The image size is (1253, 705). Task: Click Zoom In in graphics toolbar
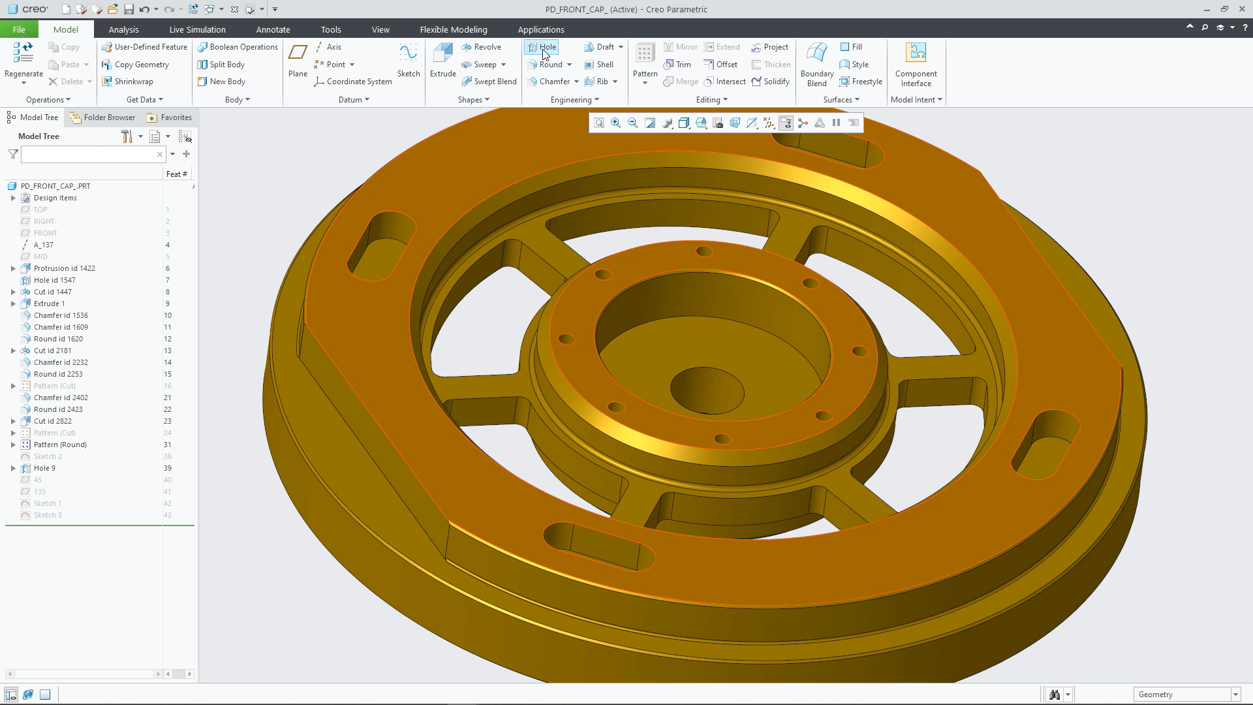(616, 123)
